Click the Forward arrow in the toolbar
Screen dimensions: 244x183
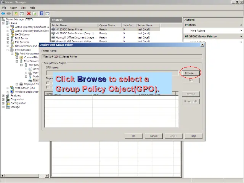[8, 14]
